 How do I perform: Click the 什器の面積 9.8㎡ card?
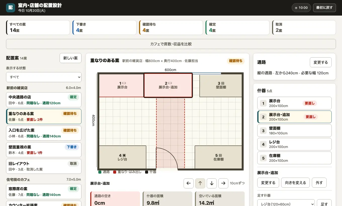coord(167,199)
